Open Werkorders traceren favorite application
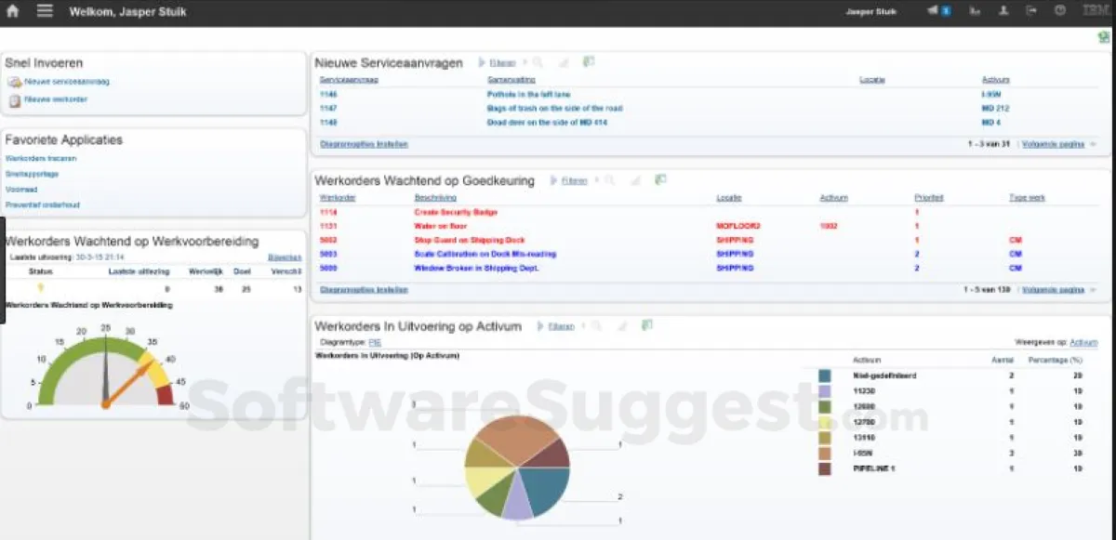 click(x=41, y=159)
